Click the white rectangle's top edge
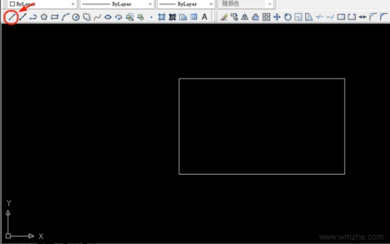Screen dimensions: 390x244 (261, 79)
